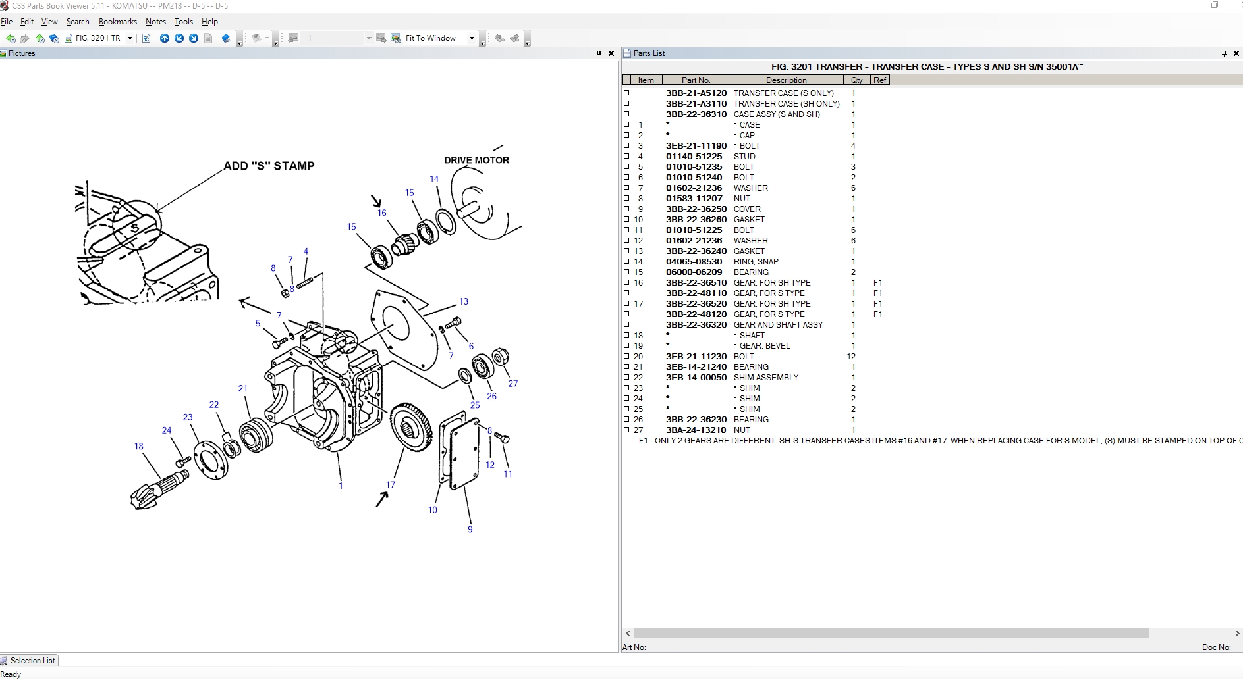Click callout 18 on the diagram
The height and width of the screenshot is (679, 1243).
138,446
